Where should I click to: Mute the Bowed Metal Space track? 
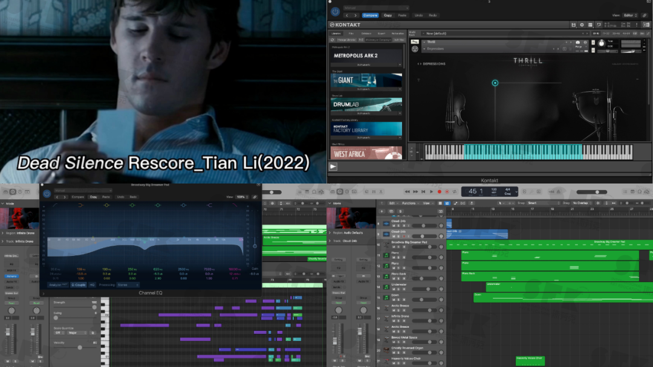[394, 342]
